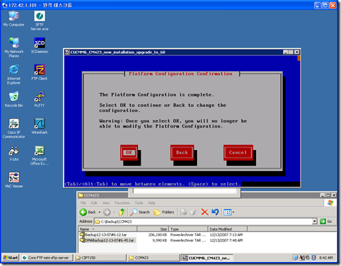Open the SFTP Server.exe desktop icon
This screenshot has width=341, height=266.
[x=40, y=21]
